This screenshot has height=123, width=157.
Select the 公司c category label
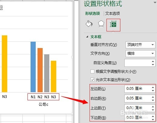pos(43,104)
